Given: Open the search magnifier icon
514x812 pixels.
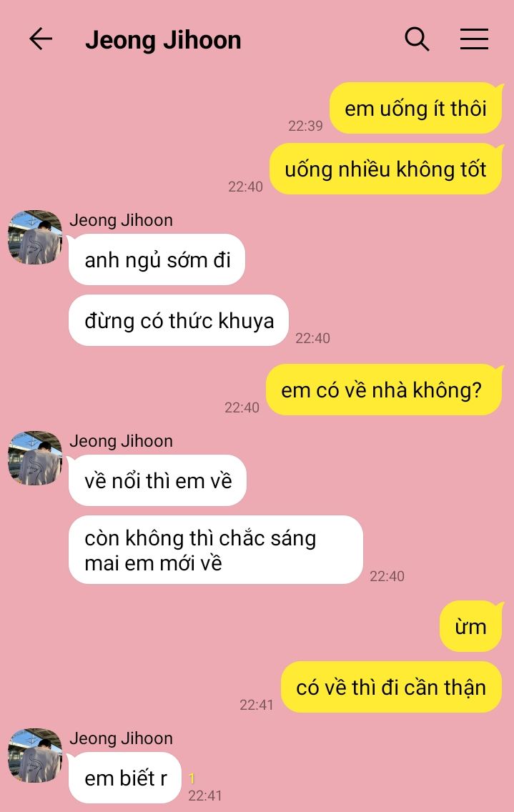Looking at the screenshot, I should coord(417,39).
